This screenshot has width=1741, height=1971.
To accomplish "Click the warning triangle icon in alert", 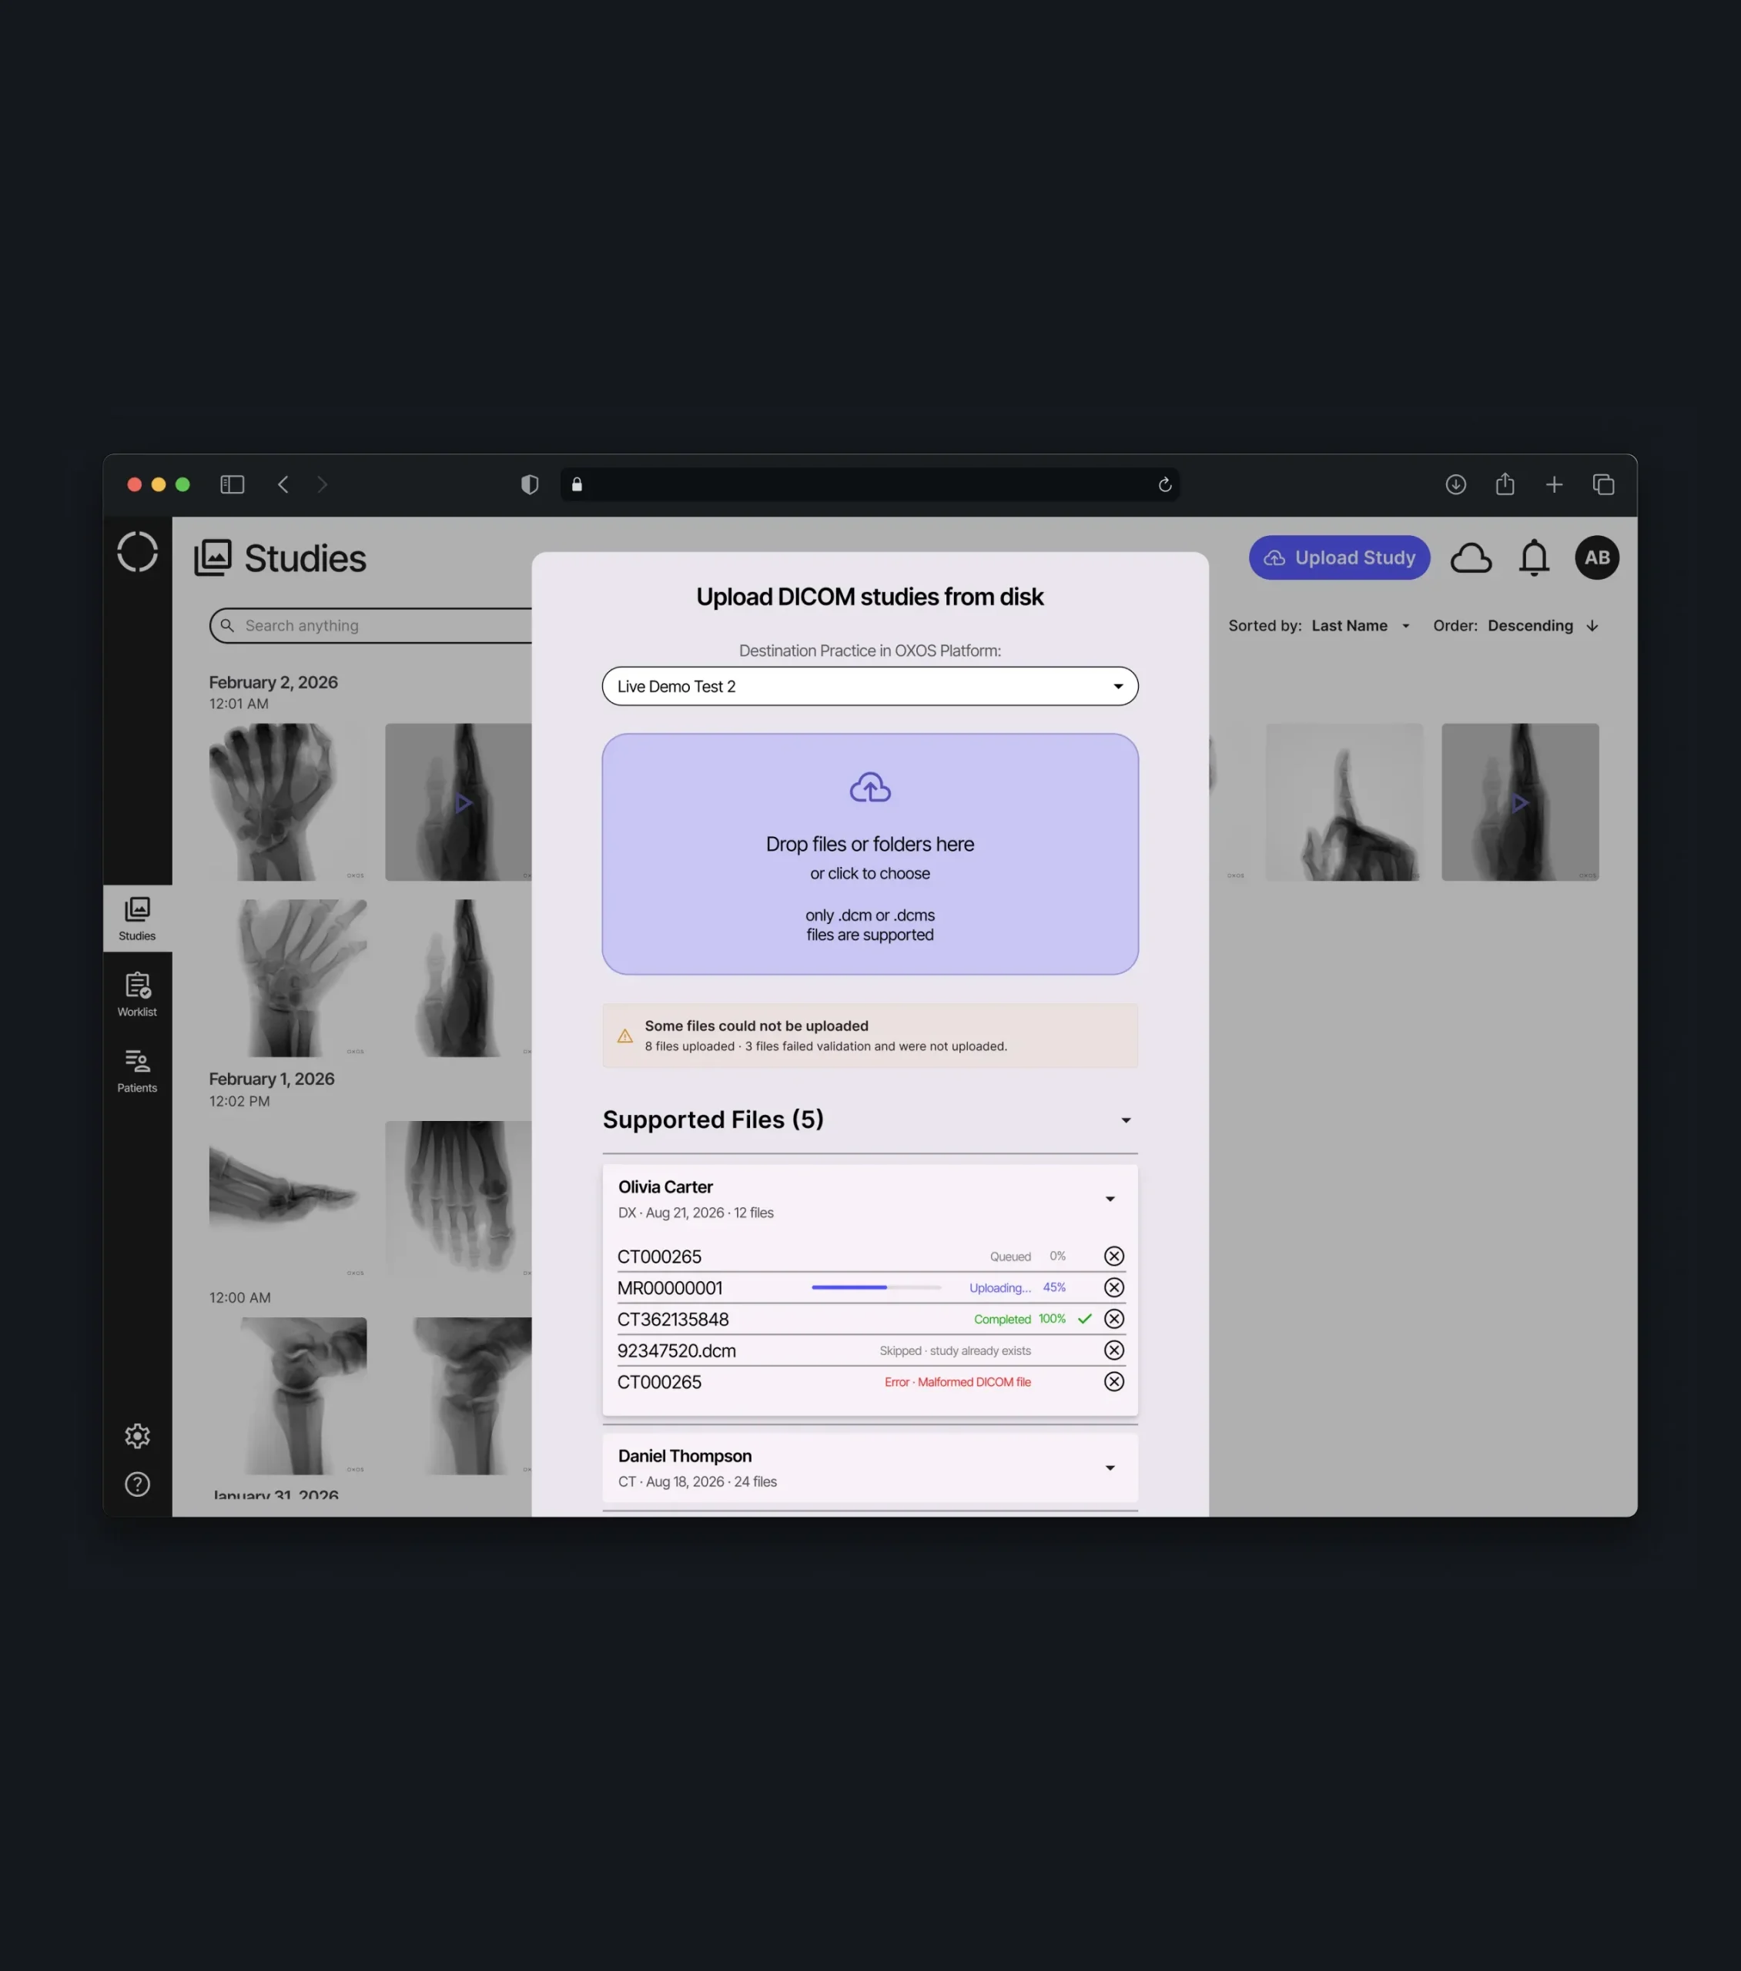I will click(624, 1036).
